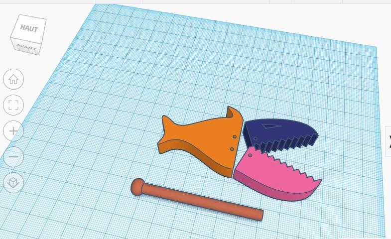Click the HAUT face of view cube
This screenshot has height=239, width=391.
(x=29, y=28)
